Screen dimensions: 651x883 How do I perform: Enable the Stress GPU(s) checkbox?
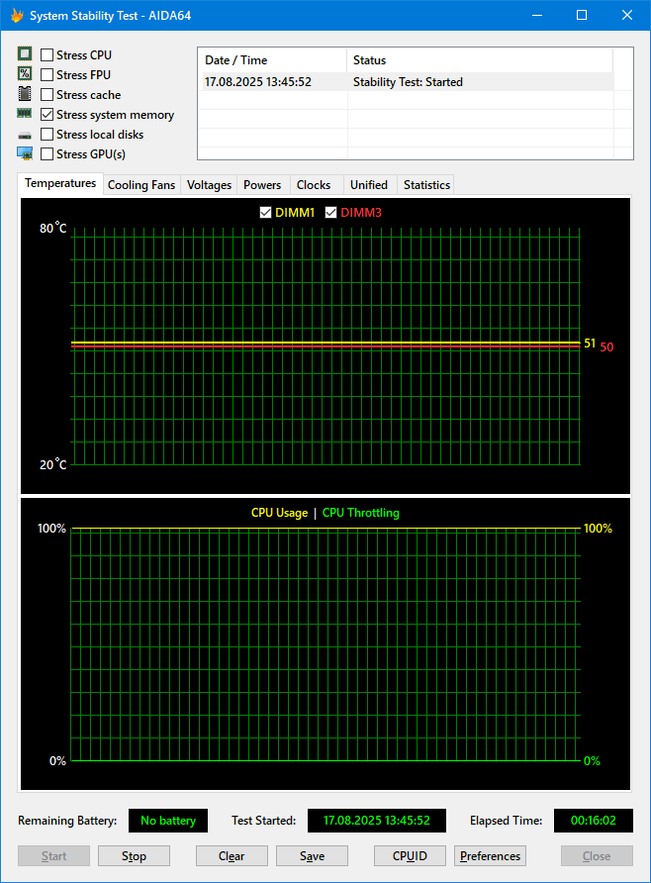[47, 153]
